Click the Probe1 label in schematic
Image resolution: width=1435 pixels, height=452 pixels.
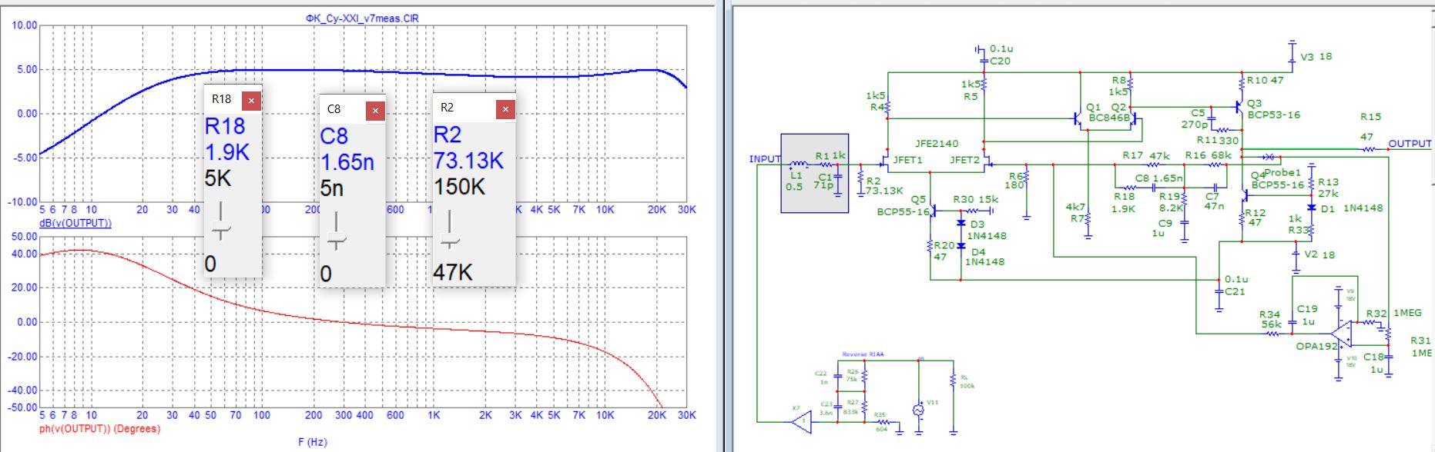pyautogui.click(x=1282, y=172)
